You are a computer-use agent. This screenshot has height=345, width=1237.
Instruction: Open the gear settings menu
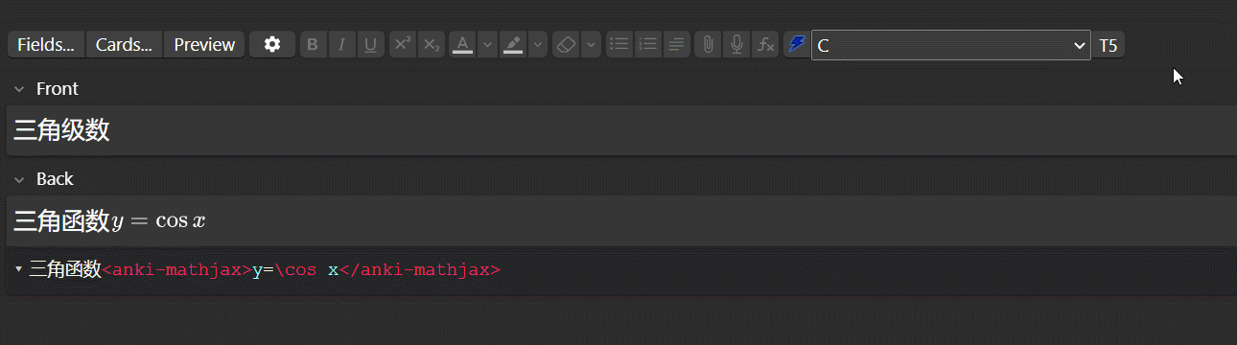click(272, 44)
